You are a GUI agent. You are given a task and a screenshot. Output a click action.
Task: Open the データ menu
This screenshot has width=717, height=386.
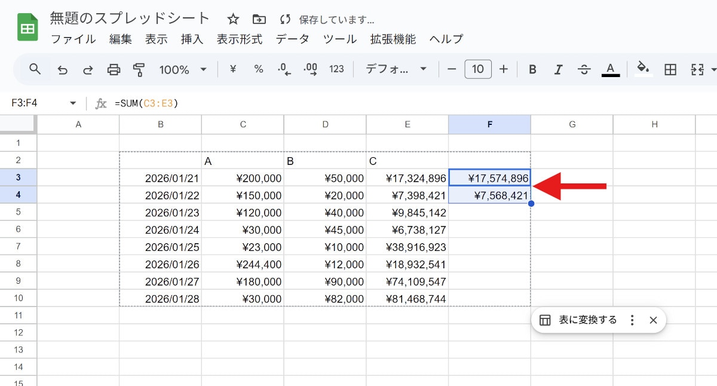(x=292, y=39)
